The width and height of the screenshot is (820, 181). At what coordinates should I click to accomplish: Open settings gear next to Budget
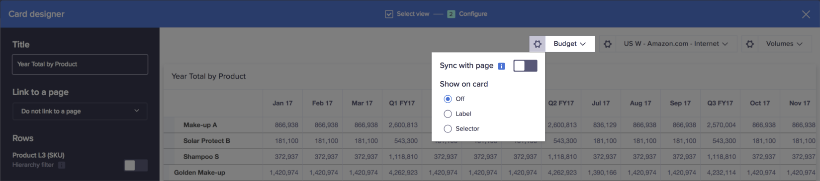pyautogui.click(x=538, y=44)
